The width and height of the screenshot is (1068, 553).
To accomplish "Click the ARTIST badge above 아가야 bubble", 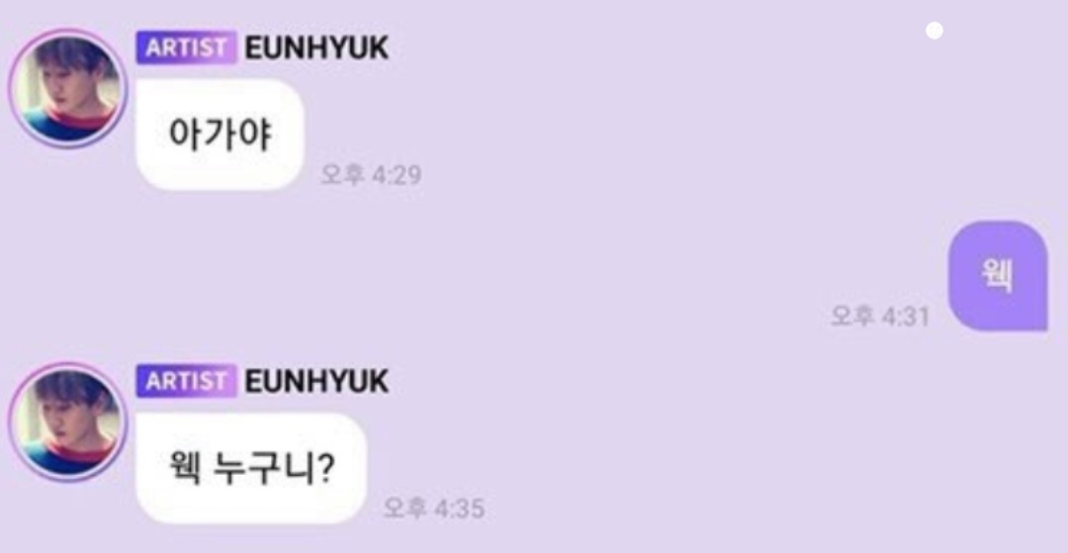I will [187, 47].
